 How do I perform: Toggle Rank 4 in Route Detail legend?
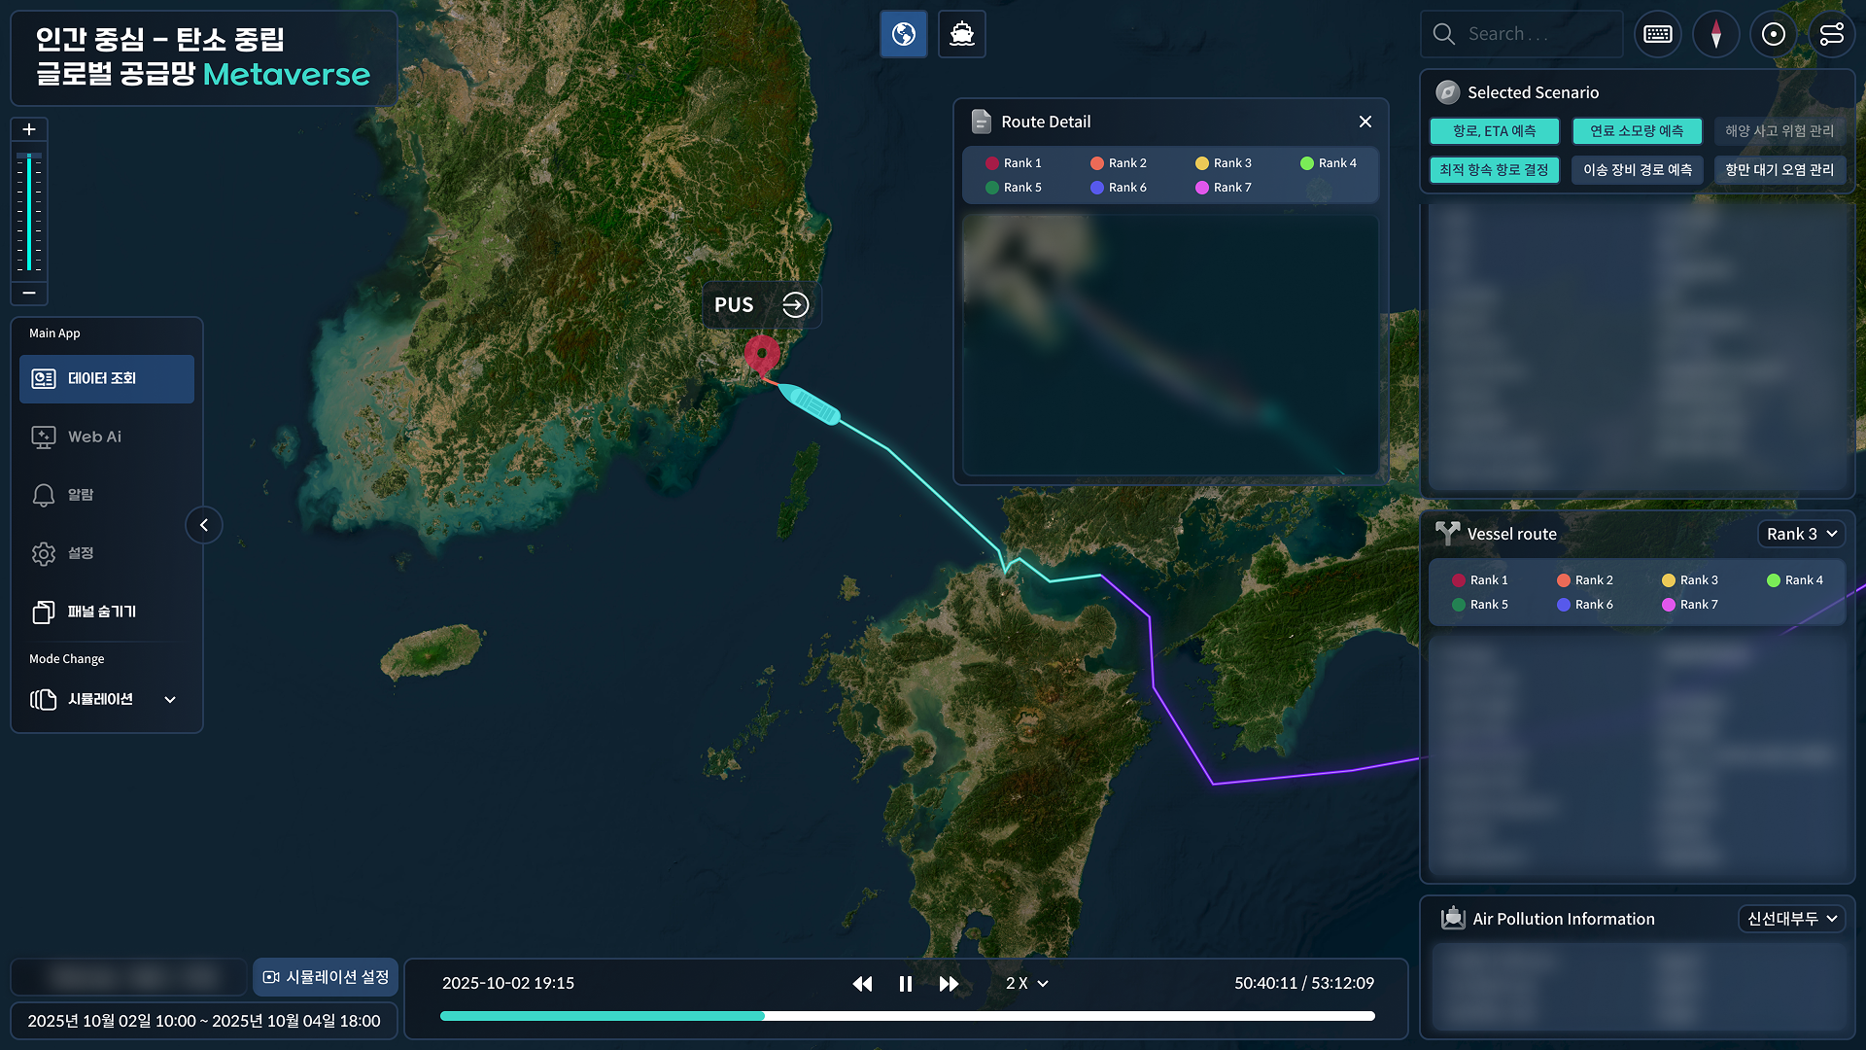[1329, 163]
